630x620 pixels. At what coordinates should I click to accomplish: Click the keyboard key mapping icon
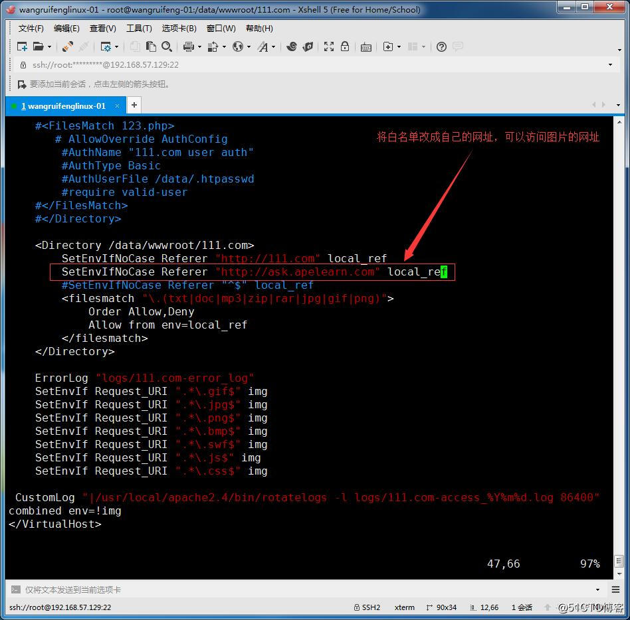pyautogui.click(x=366, y=47)
